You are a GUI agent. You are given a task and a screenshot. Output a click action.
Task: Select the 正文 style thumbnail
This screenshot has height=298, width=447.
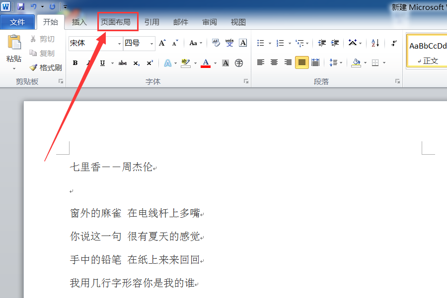(x=427, y=51)
